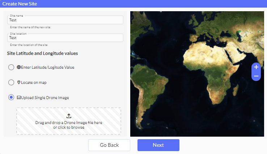267x154 pixels.
Task: Focus the Site name text field
Action: coord(65,20)
